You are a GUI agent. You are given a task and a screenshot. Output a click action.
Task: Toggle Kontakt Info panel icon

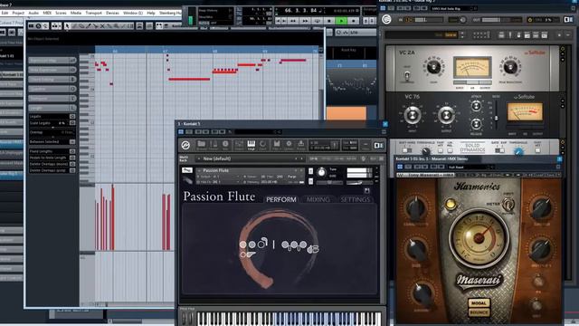pyautogui.click(x=225, y=145)
